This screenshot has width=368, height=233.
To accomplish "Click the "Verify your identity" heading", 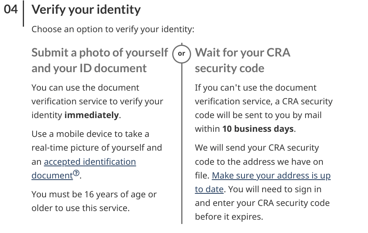I will click(86, 10).
